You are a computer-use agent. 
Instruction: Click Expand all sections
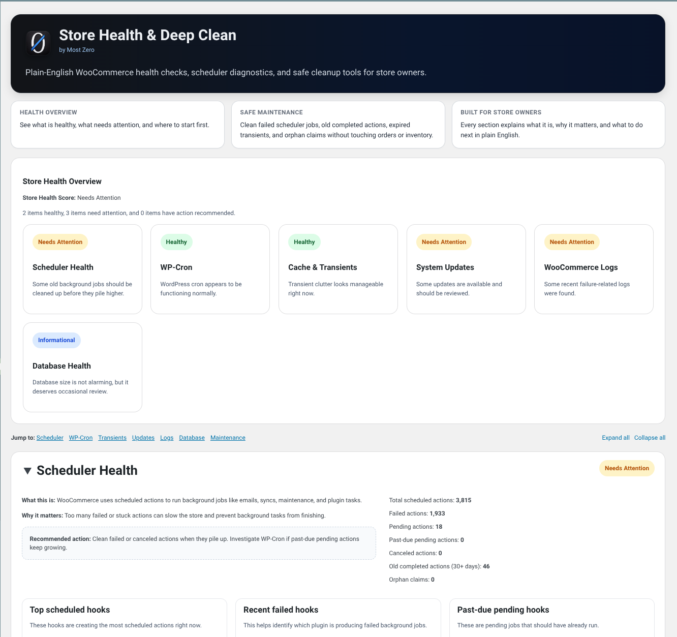pos(616,437)
